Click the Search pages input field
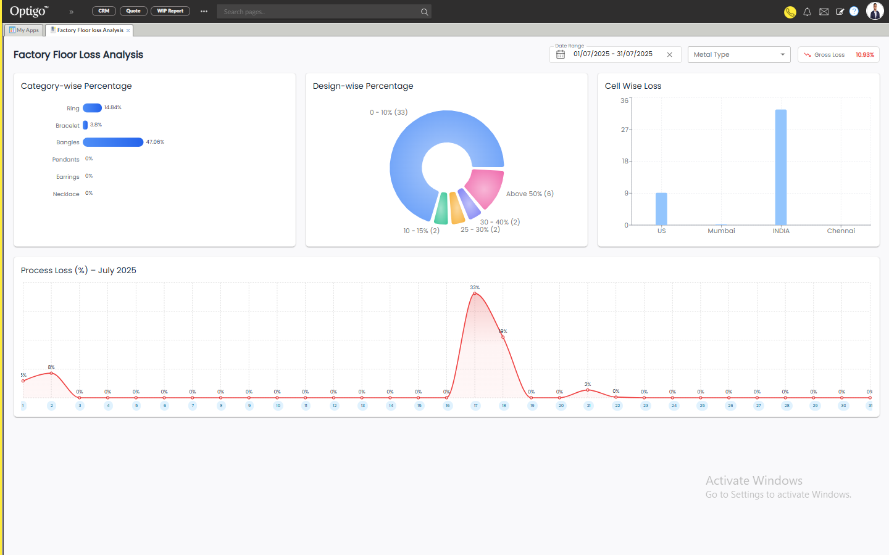Screen dimensions: 889x555 tap(318, 12)
